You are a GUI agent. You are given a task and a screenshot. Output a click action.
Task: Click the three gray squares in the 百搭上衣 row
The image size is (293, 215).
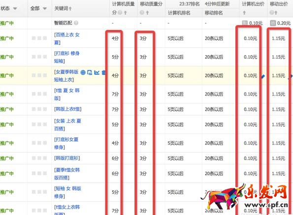(x=39, y=38)
